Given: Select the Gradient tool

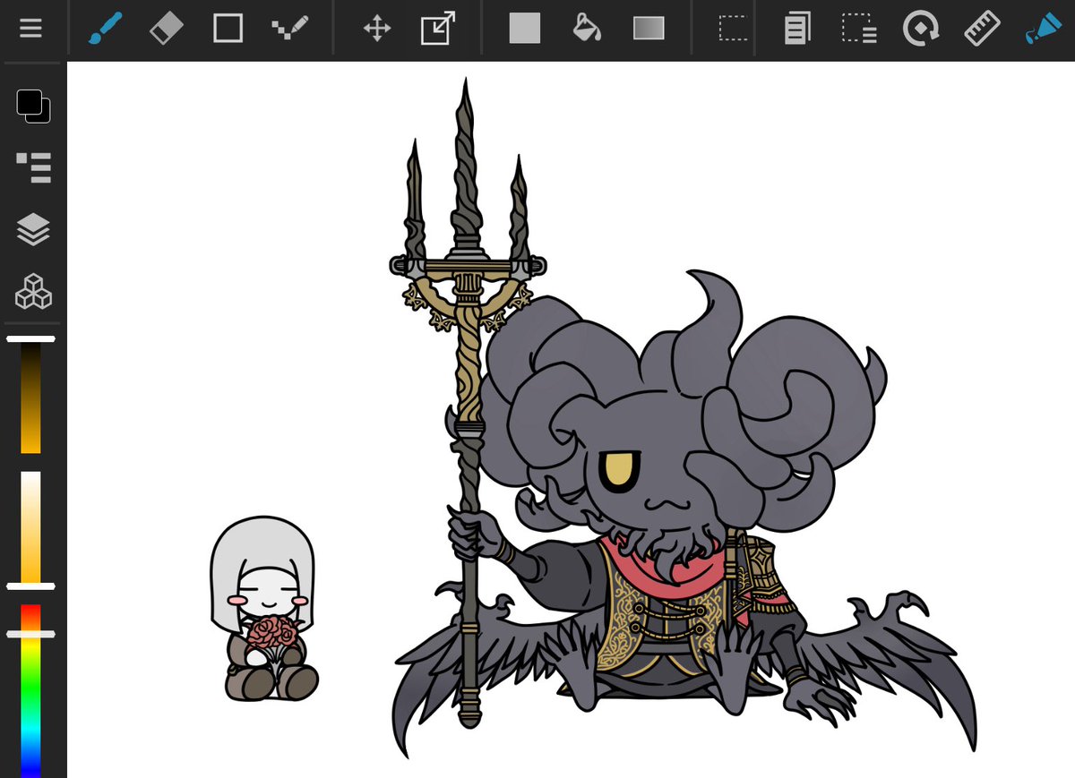Looking at the screenshot, I should click(x=649, y=29).
